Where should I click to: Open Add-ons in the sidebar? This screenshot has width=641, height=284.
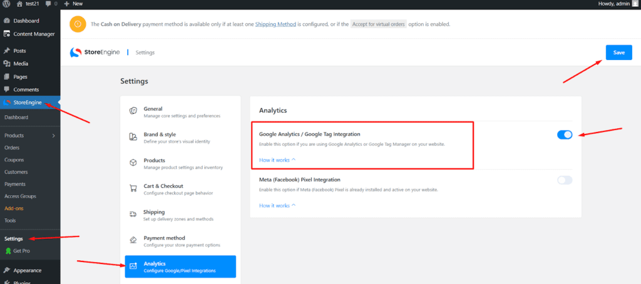pyautogui.click(x=14, y=208)
